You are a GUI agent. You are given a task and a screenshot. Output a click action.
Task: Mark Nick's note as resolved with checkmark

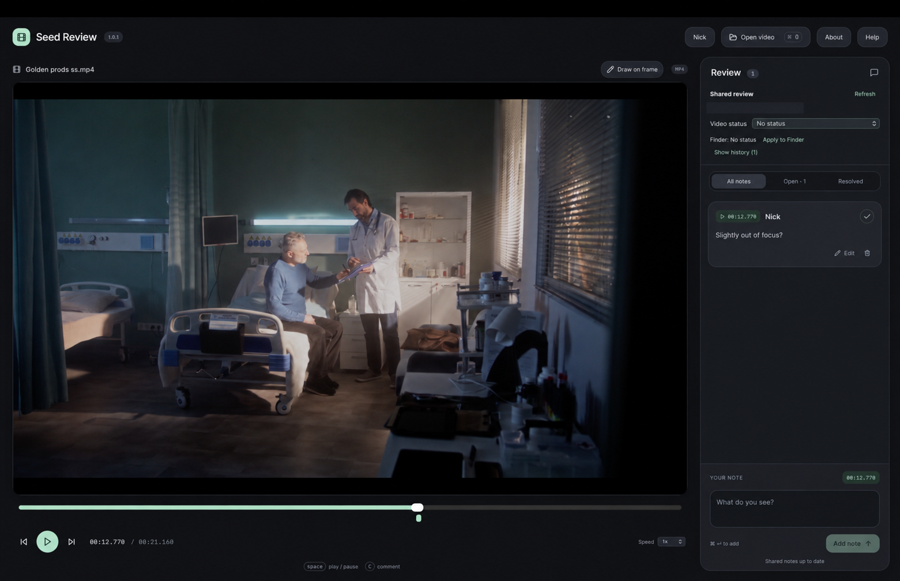pos(867,217)
